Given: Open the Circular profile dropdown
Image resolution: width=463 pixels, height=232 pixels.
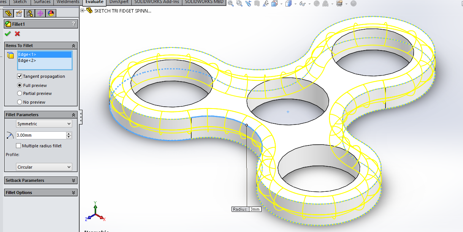Looking at the screenshot, I should pyautogui.click(x=44, y=167).
